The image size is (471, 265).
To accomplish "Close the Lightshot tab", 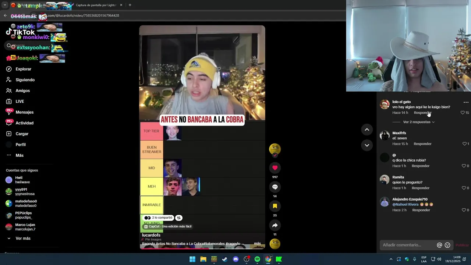I will [121, 5].
